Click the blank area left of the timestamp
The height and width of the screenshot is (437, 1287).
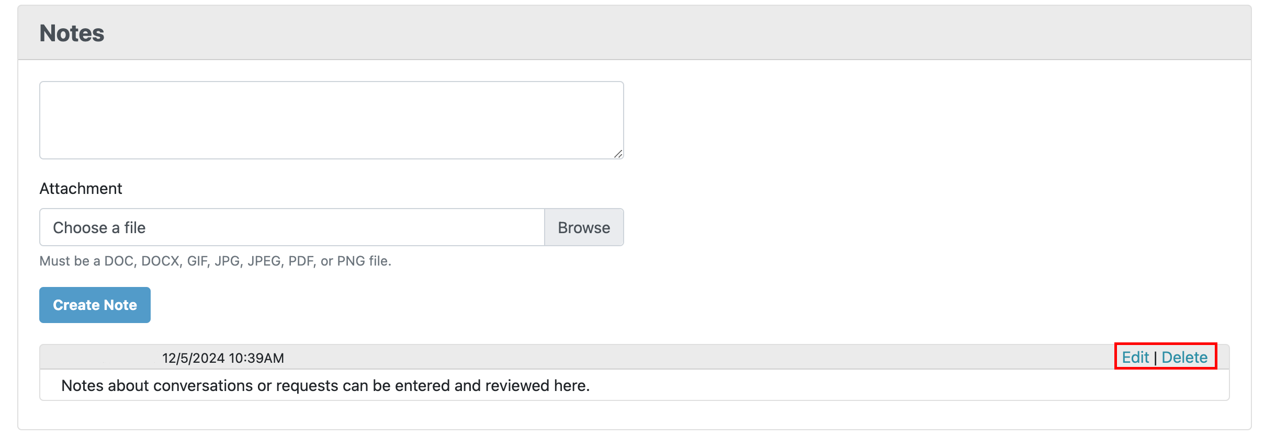pyautogui.click(x=99, y=358)
